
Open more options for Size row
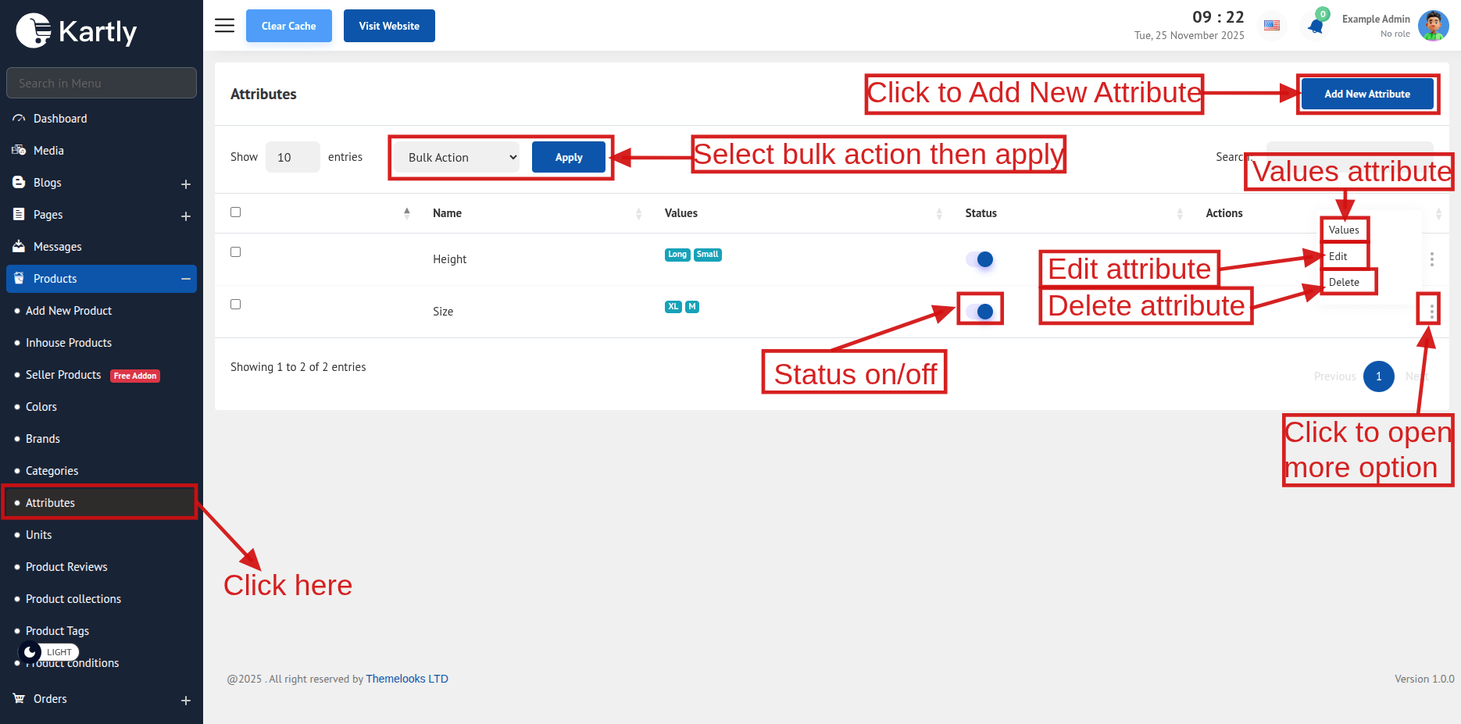coord(1431,311)
